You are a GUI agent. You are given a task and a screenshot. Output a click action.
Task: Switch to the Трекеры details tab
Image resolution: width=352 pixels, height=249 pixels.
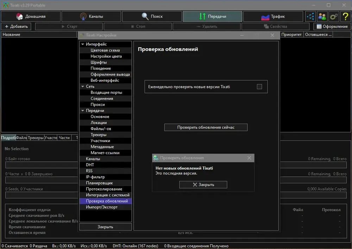[x=36, y=138]
